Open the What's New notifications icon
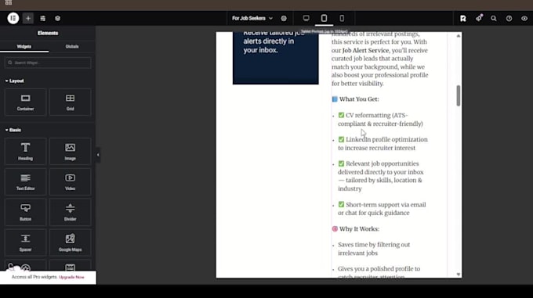Viewport: 533px width, 298px height. (479, 18)
